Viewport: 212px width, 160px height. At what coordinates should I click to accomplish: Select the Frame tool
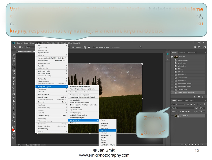pos(14,71)
